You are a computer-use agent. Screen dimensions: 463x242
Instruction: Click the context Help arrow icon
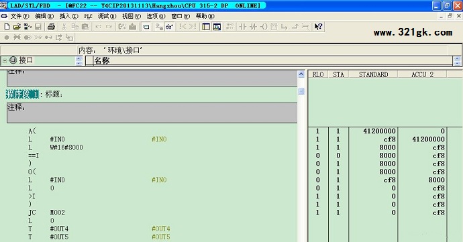(318, 27)
